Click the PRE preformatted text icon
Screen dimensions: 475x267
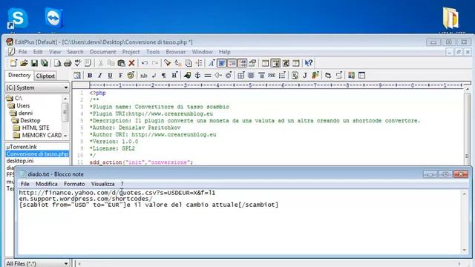tap(272, 76)
